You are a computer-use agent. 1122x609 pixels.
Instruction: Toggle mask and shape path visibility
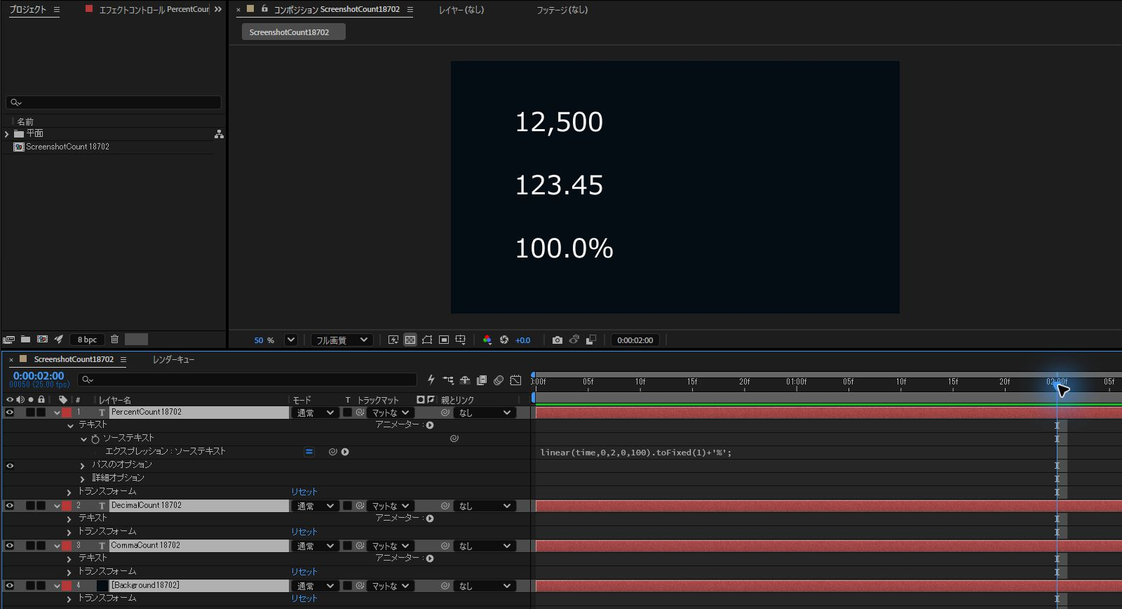click(x=427, y=340)
